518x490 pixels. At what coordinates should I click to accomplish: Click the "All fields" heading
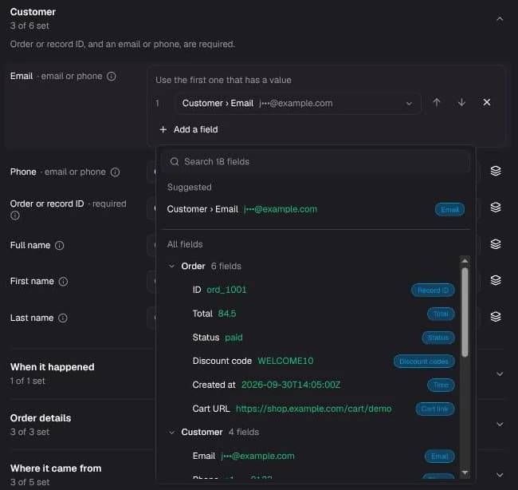click(185, 244)
